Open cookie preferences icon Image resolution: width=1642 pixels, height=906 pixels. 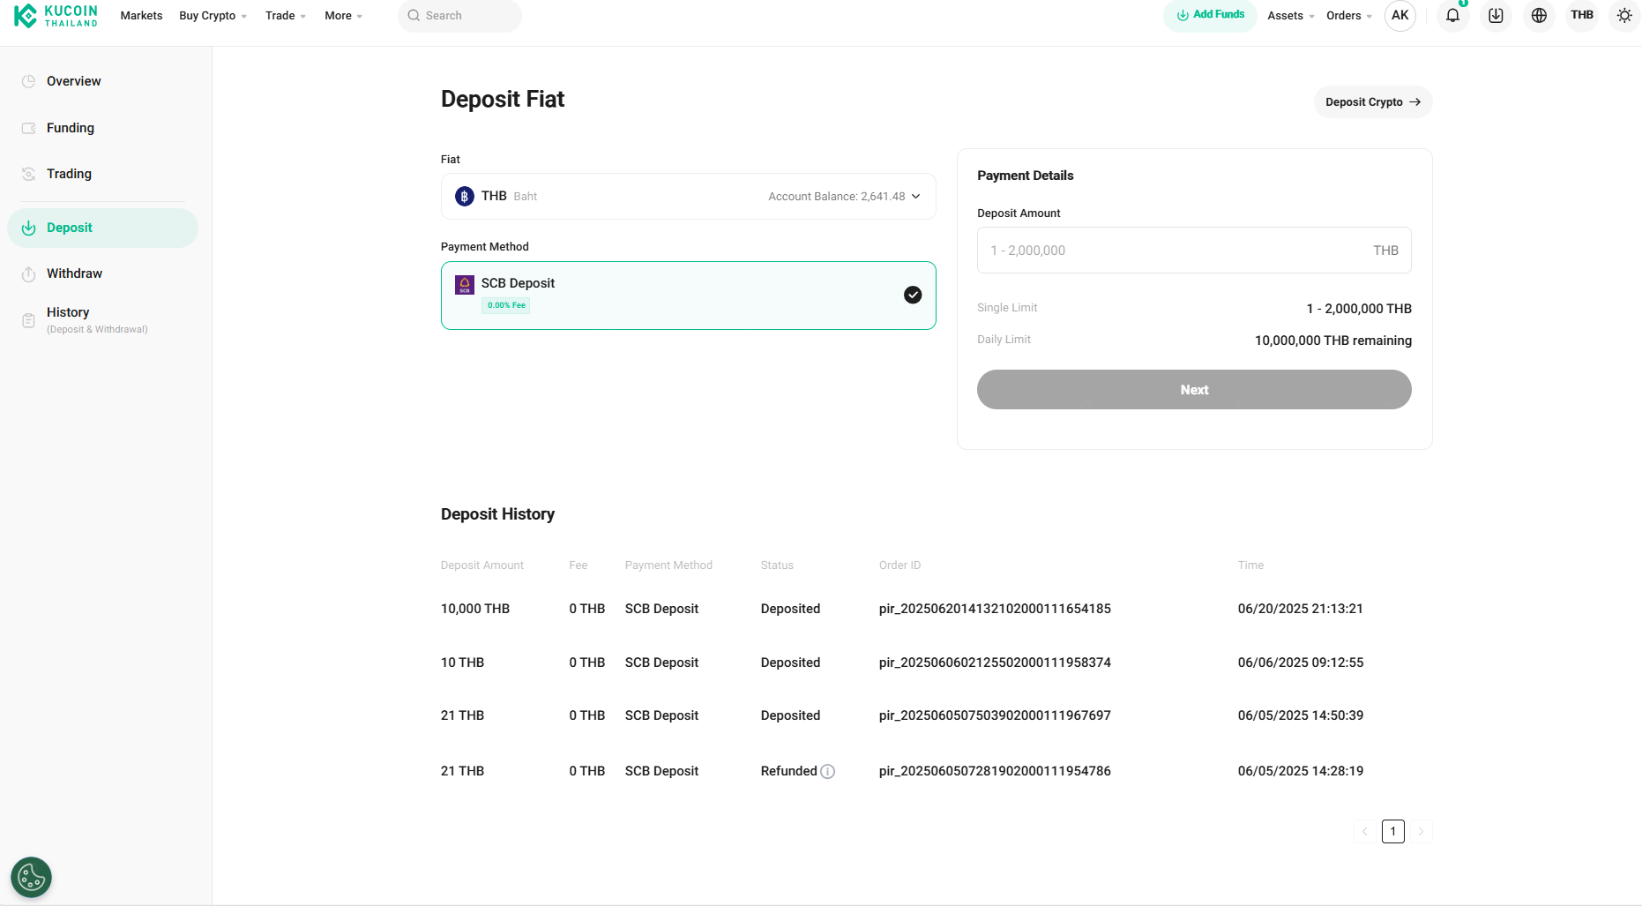(x=31, y=877)
